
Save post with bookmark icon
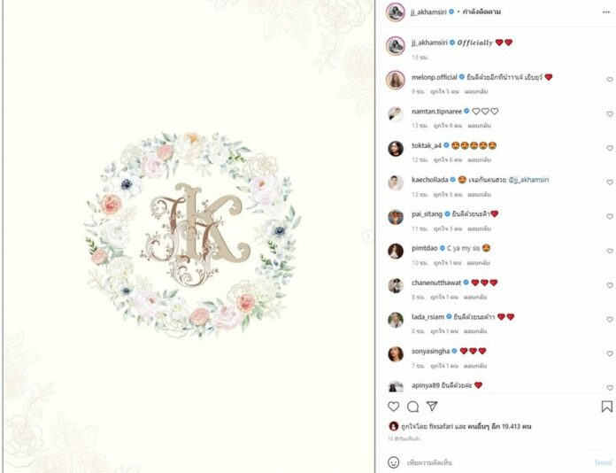[x=606, y=407]
